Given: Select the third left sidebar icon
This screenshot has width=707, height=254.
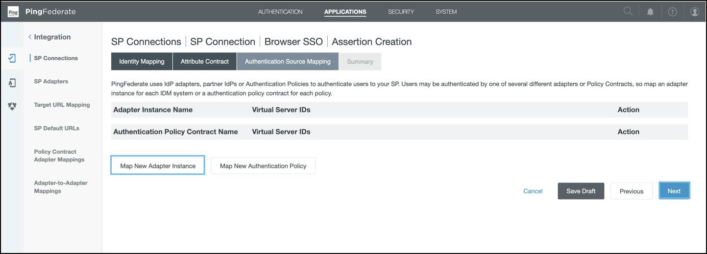Looking at the screenshot, I should pyautogui.click(x=12, y=106).
